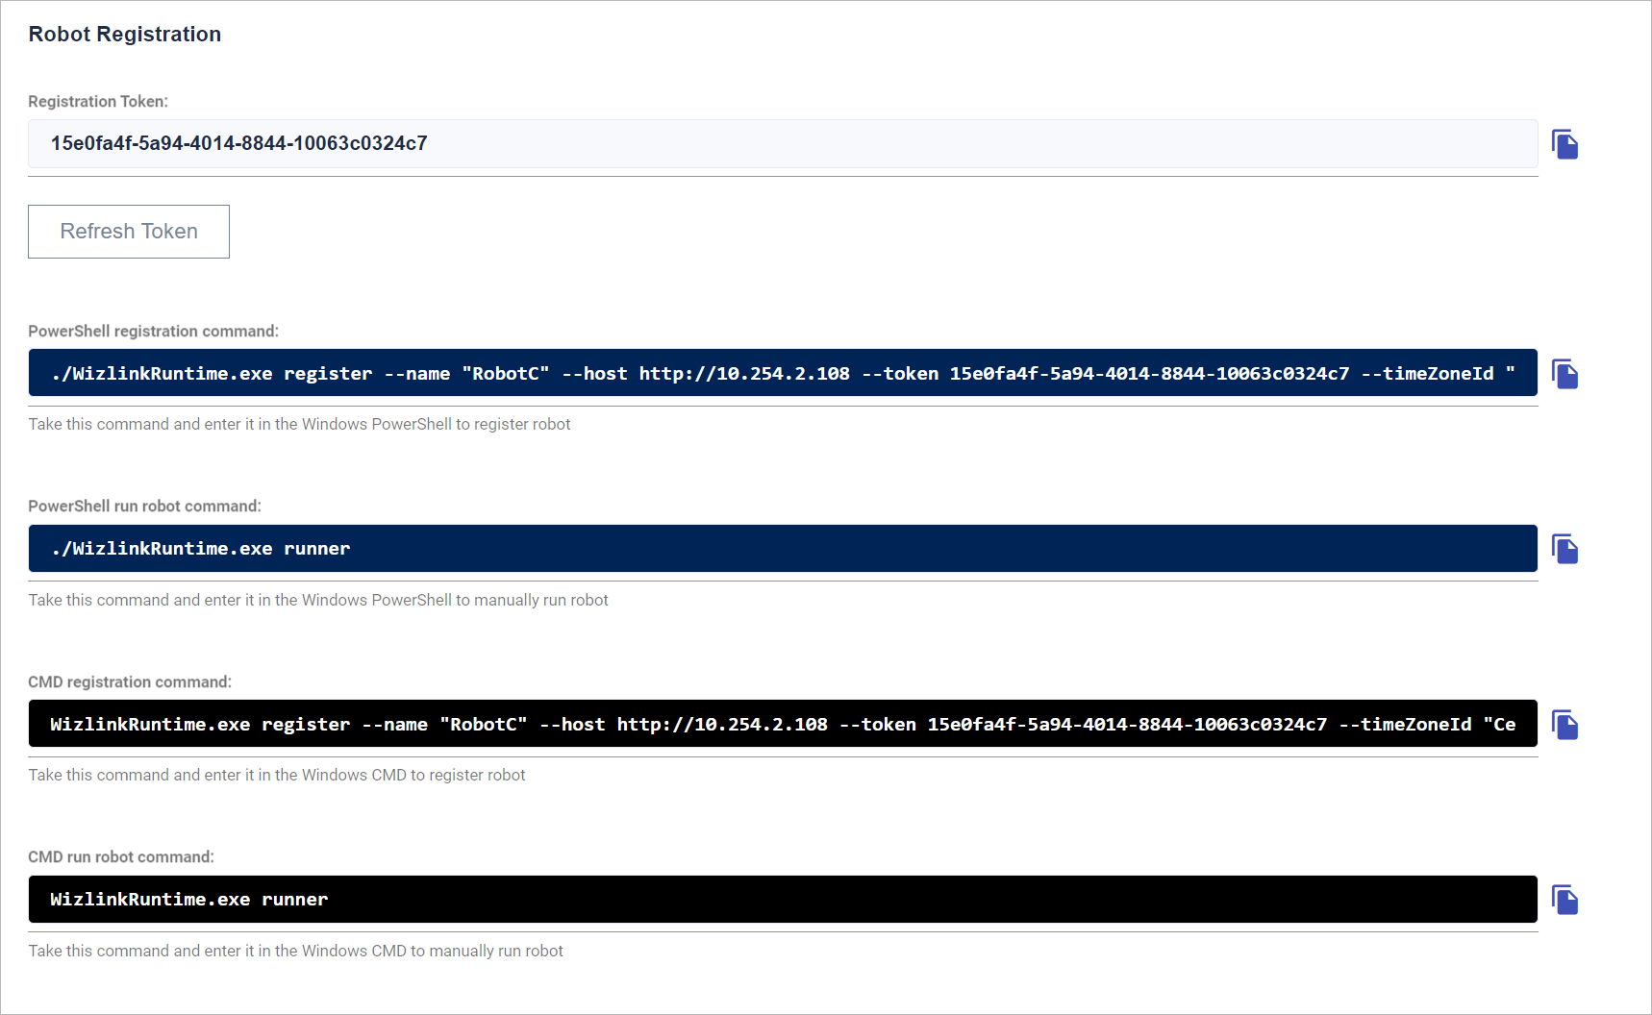The image size is (1652, 1015).
Task: Click the CMD registration command box
Action: (x=783, y=724)
